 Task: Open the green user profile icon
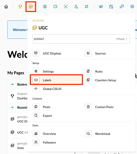point(45,7)
